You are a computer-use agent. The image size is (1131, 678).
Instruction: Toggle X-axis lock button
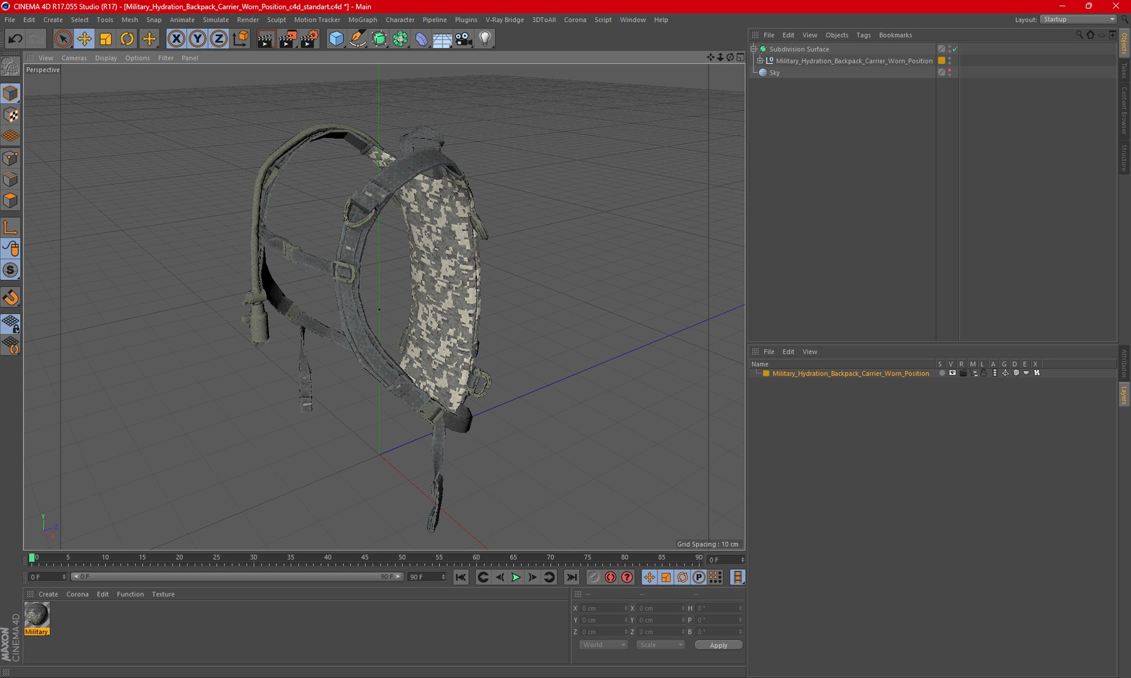pyautogui.click(x=177, y=39)
